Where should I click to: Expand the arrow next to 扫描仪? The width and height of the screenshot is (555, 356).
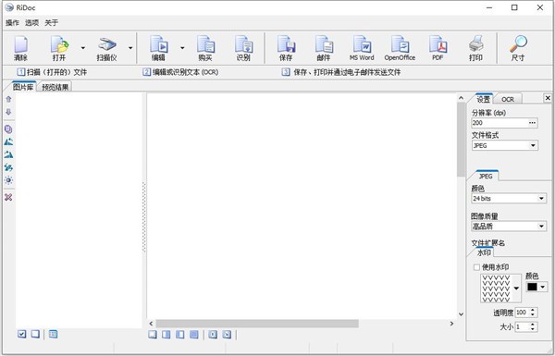[130, 48]
